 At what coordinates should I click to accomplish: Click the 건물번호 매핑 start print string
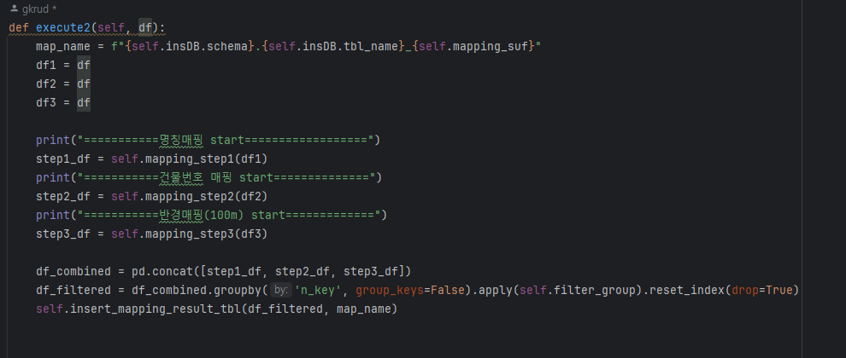click(227, 177)
